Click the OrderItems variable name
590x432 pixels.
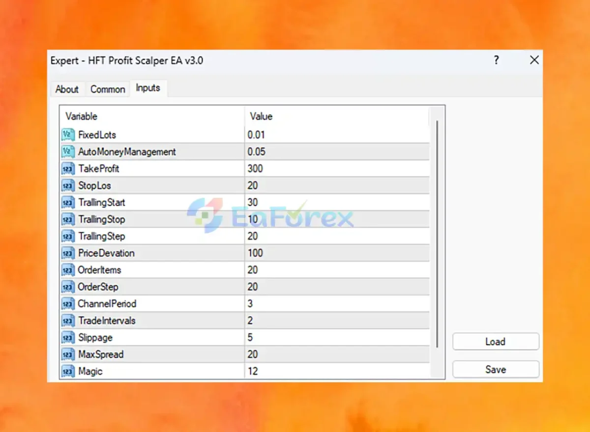99,270
